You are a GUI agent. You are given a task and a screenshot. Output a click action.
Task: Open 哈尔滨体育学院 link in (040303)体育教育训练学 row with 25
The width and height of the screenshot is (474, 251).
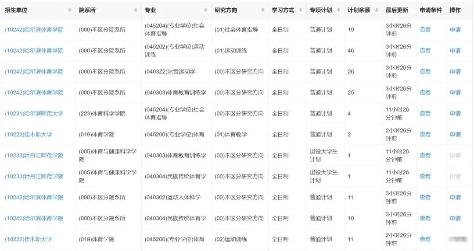coord(34,93)
